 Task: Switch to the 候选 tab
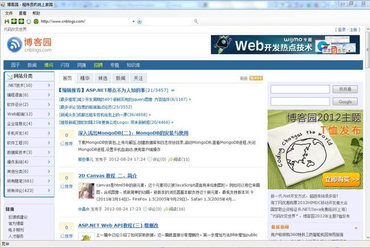(103, 78)
